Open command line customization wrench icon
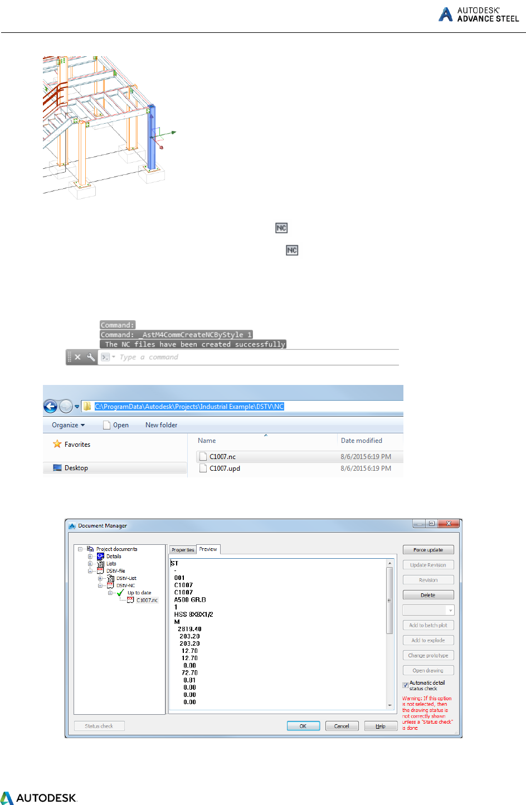Screen dimensions: 526x805 (91, 357)
